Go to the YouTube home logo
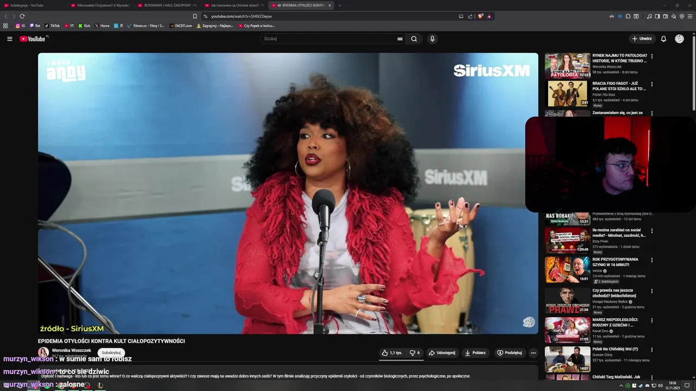Screen dimensions: 696x391 coord(33,39)
